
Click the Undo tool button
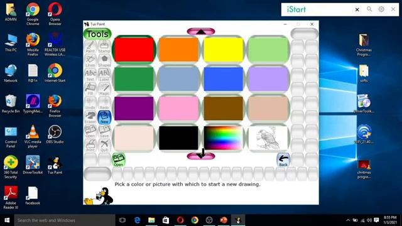pyautogui.click(x=90, y=103)
